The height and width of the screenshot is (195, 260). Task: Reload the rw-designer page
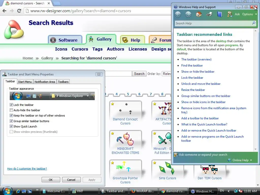coord(19,11)
